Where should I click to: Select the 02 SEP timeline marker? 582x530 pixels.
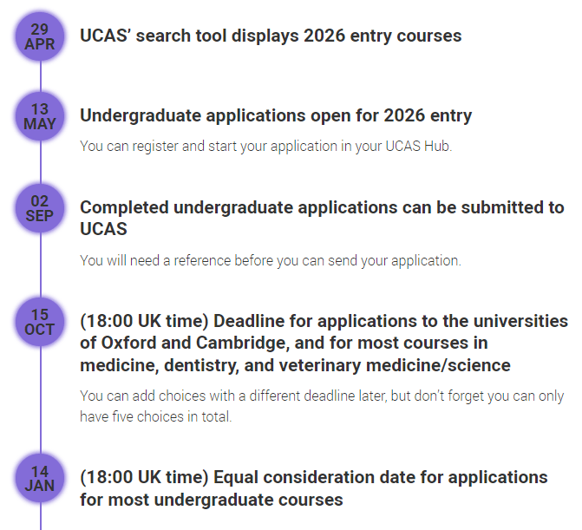[x=40, y=208]
